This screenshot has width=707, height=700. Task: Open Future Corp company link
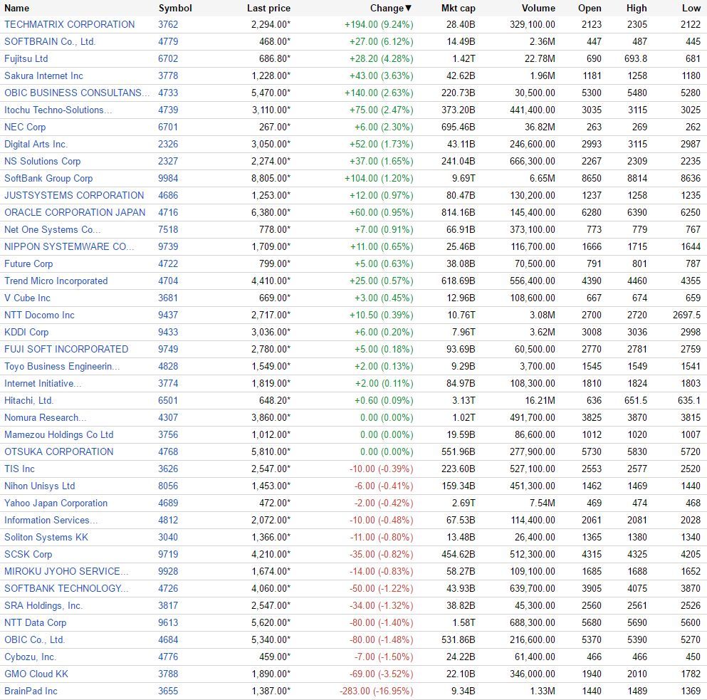28,264
